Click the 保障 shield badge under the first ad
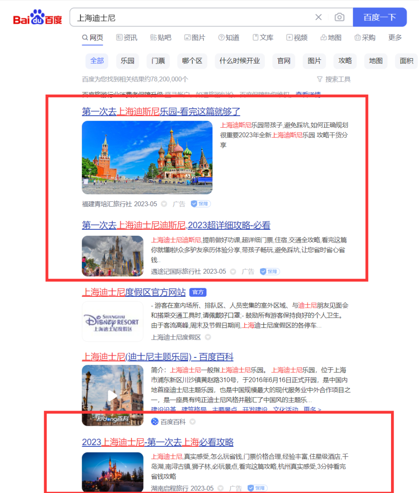Image resolution: width=419 pixels, height=493 pixels. click(x=200, y=204)
